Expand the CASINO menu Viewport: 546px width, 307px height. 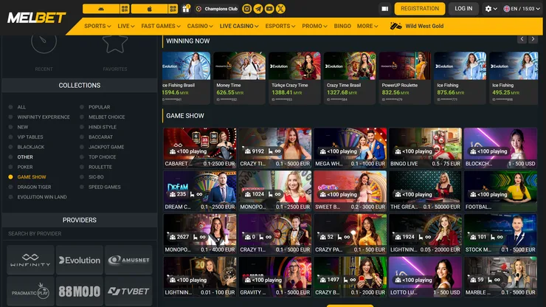200,26
